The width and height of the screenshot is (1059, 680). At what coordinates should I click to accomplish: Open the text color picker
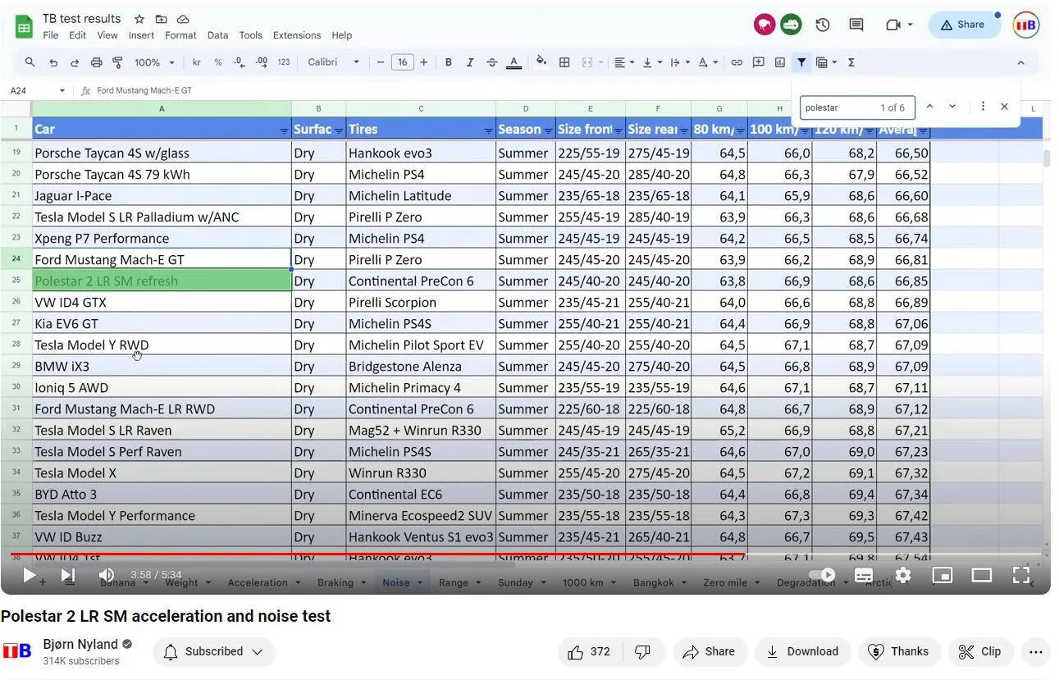(x=514, y=62)
